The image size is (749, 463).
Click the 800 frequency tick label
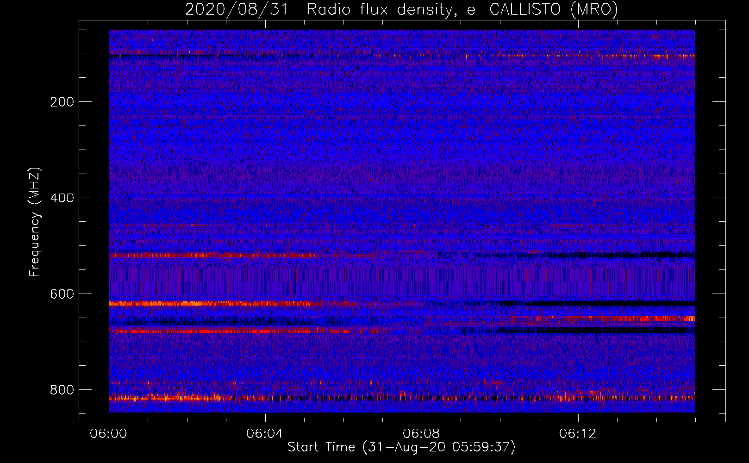pyautogui.click(x=62, y=390)
